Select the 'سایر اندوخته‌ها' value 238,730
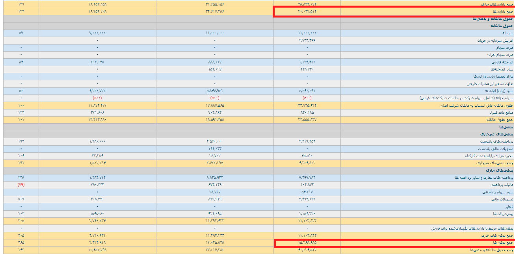The image size is (515, 254). pos(307,69)
